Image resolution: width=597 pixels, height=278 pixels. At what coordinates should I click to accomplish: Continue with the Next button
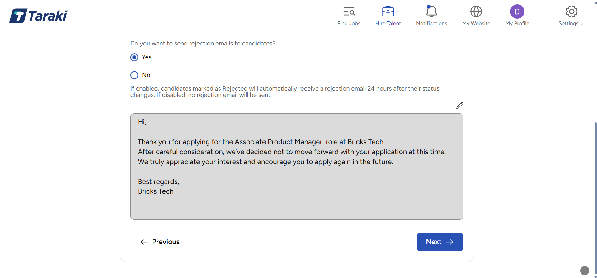(x=440, y=242)
